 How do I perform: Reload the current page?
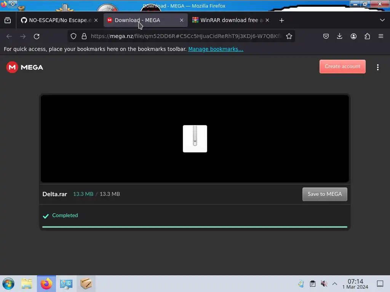(x=37, y=36)
